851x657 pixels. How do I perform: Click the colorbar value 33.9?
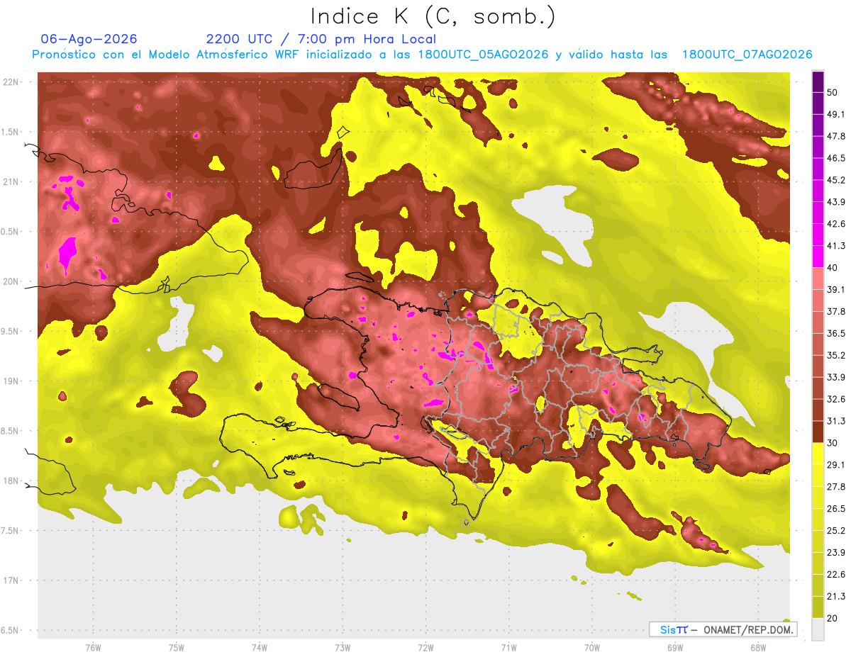(835, 377)
